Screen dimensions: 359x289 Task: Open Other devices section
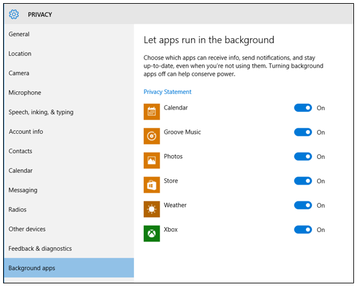point(69,229)
